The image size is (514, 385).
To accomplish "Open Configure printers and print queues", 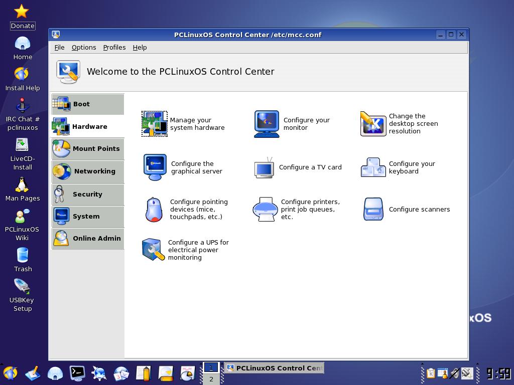I will 296,209.
